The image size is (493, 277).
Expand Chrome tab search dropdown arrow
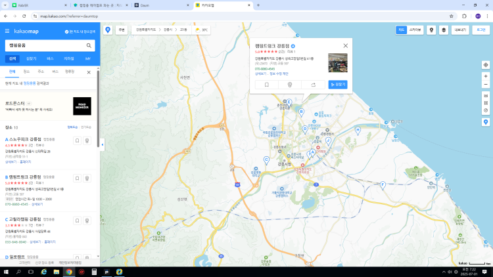[5, 5]
